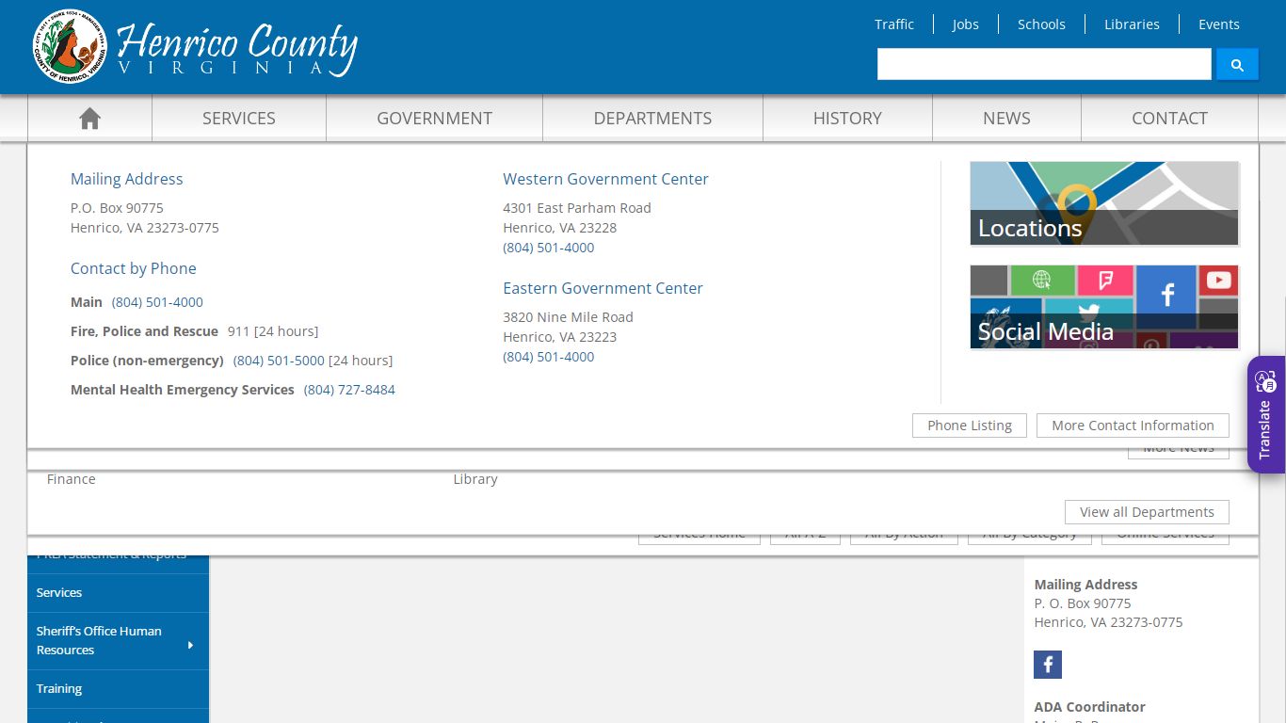Open the Departments menu
1286x723 pixels.
click(652, 119)
